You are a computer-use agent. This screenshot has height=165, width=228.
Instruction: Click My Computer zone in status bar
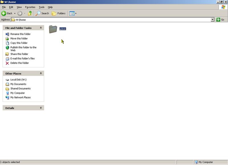pos(204,162)
